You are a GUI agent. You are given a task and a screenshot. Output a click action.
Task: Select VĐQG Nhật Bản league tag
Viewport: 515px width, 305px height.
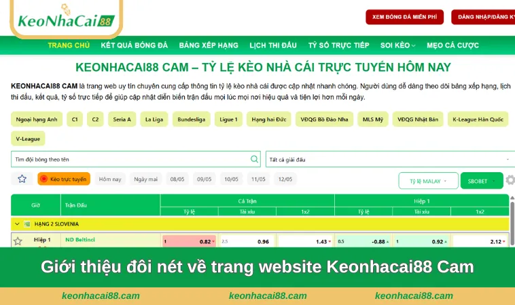coord(418,119)
